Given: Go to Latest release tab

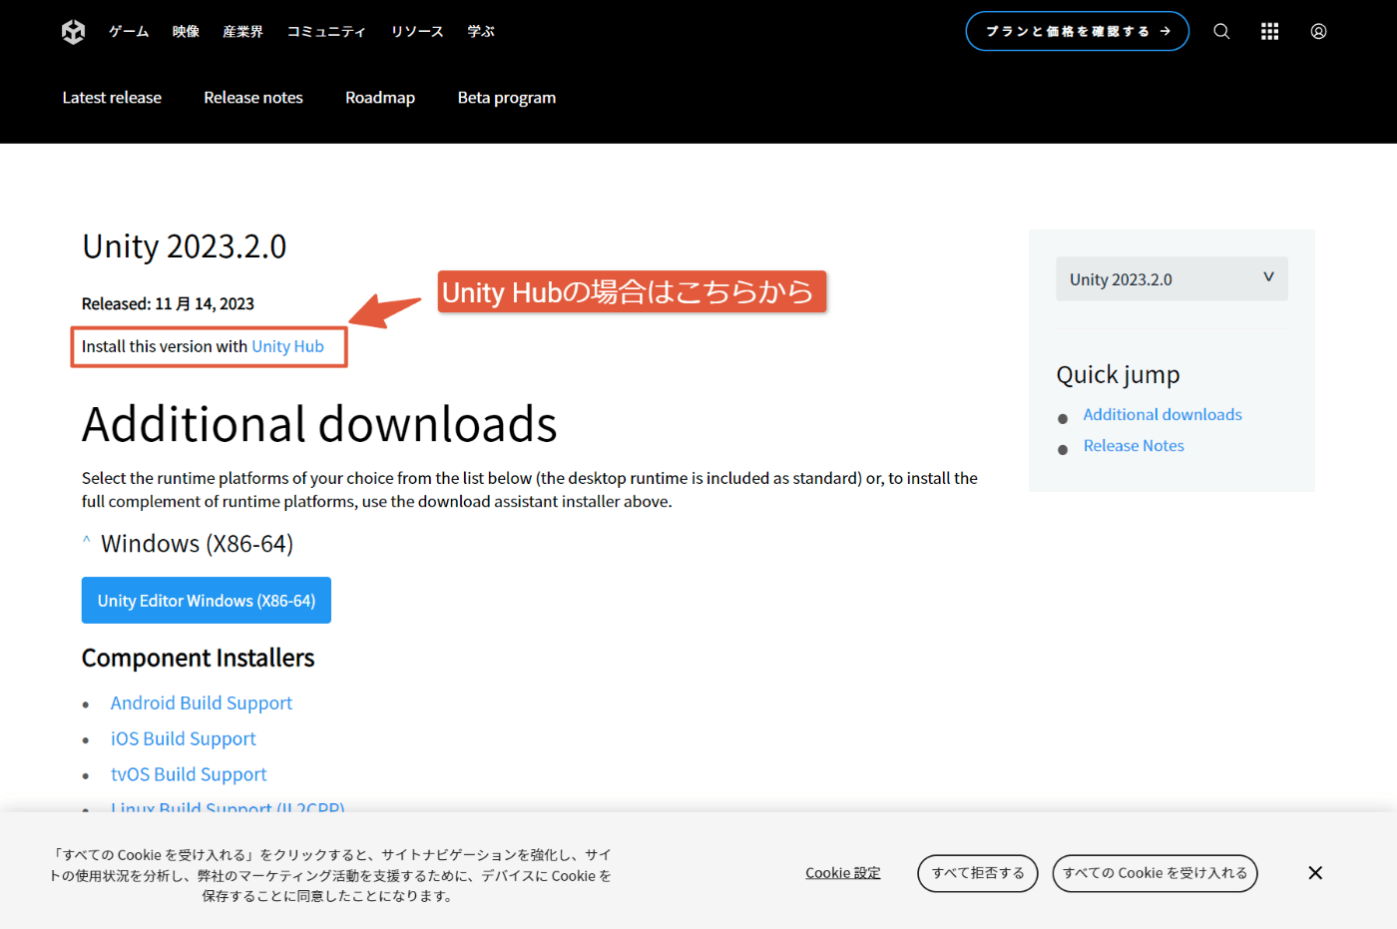Looking at the screenshot, I should pyautogui.click(x=112, y=98).
